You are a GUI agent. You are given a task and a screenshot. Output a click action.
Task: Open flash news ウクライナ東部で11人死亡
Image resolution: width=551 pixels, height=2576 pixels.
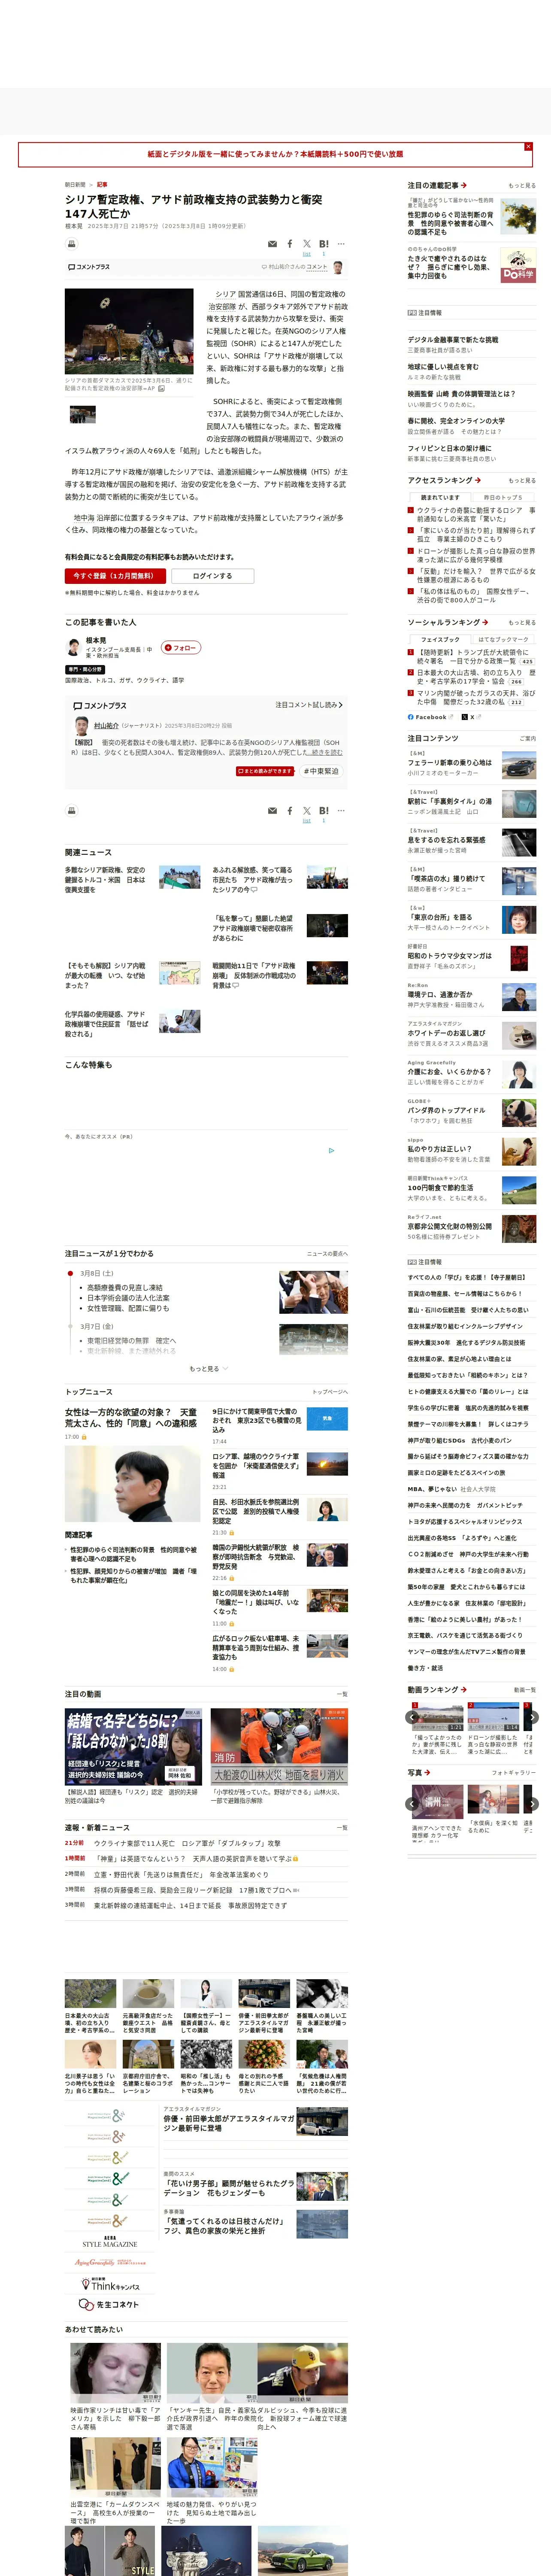(187, 1843)
